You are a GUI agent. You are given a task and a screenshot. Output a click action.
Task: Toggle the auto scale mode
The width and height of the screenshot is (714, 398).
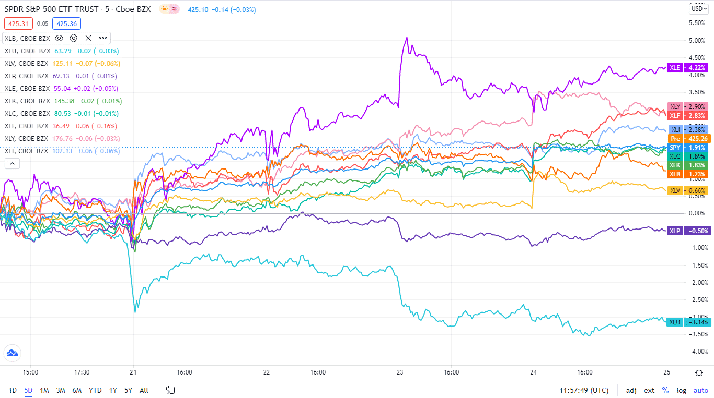[701, 390]
